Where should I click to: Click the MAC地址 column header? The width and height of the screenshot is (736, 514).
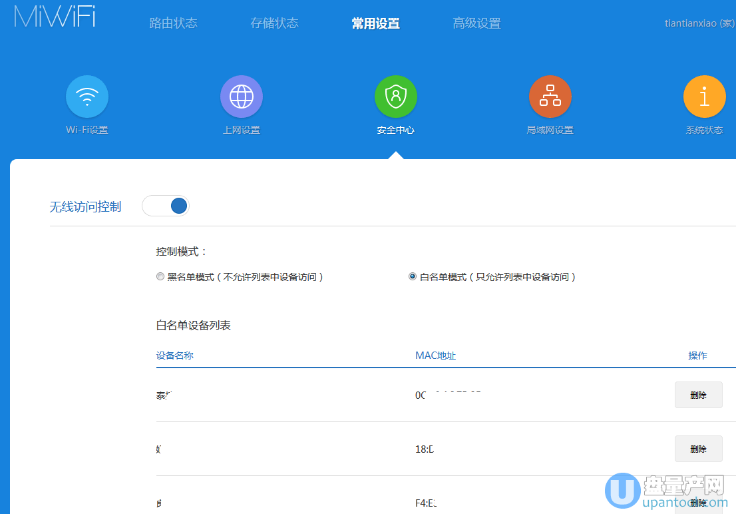click(x=436, y=355)
